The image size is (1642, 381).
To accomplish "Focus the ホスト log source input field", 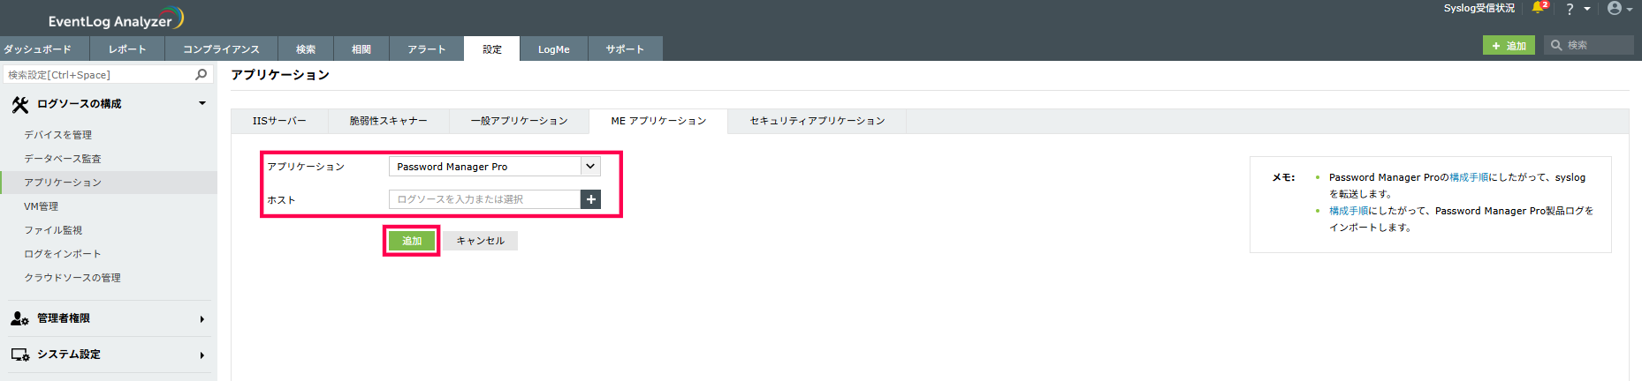I will (x=484, y=199).
